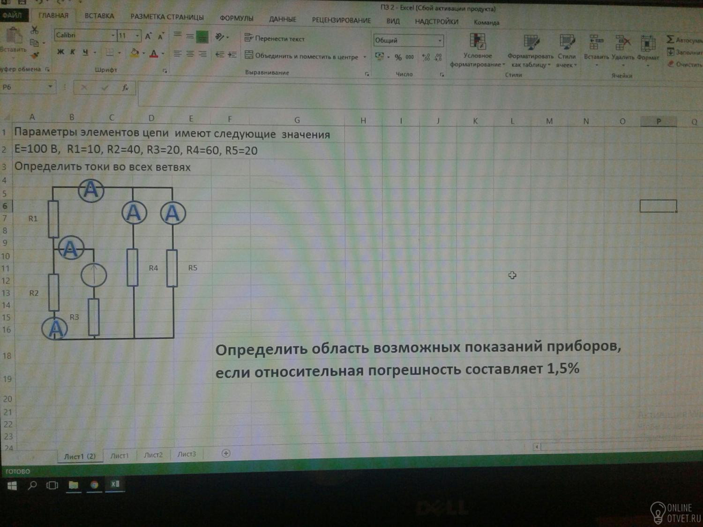This screenshot has width=703, height=527.
Task: Select the Format Painter brush icon
Action: 34,55
